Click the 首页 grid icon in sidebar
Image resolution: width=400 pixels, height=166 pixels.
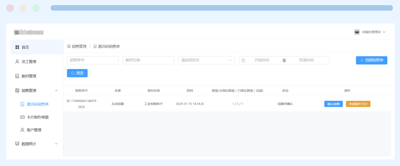(x=17, y=47)
